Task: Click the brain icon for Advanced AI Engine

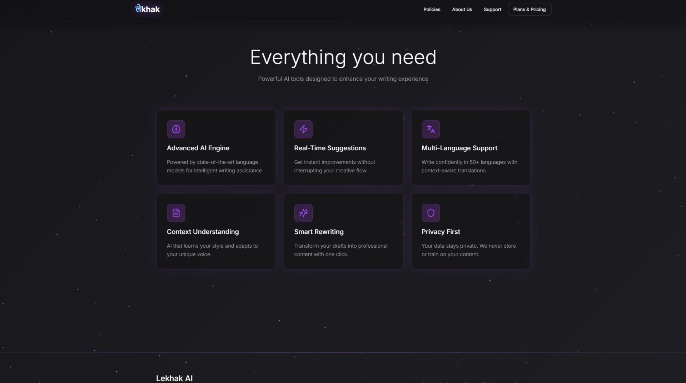Action: coord(176,129)
